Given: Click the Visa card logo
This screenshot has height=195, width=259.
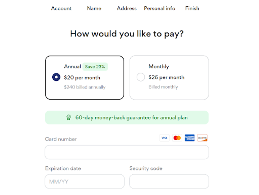Looking at the screenshot, I should point(164,138).
